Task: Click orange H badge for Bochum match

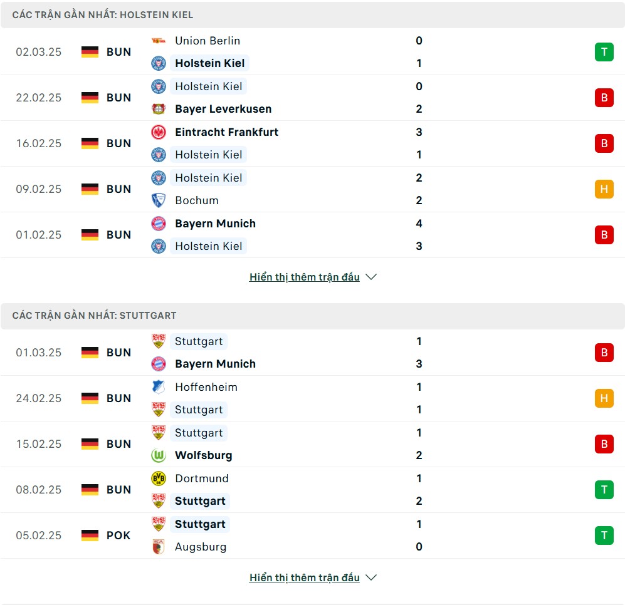Action: pos(604,189)
